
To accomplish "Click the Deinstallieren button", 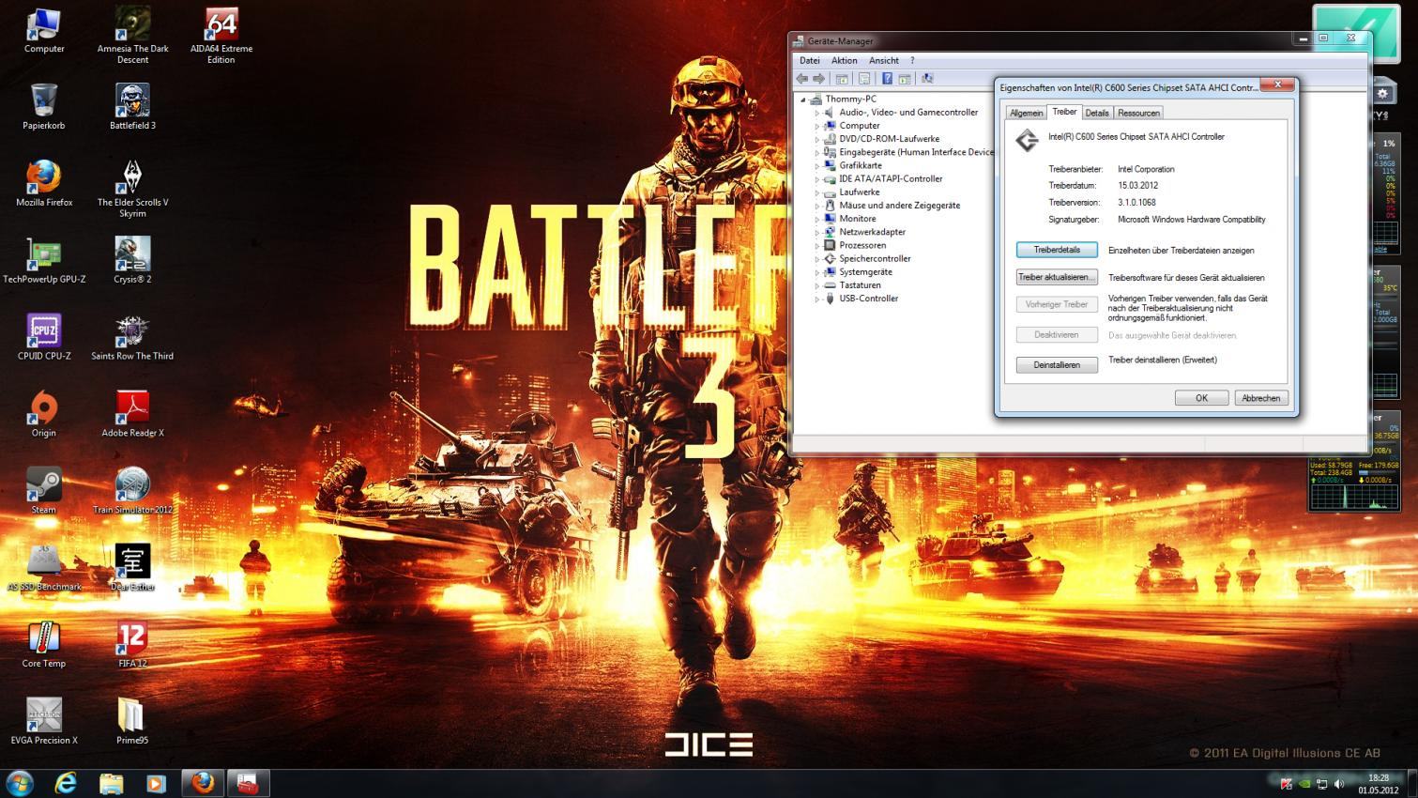I will coord(1057,365).
